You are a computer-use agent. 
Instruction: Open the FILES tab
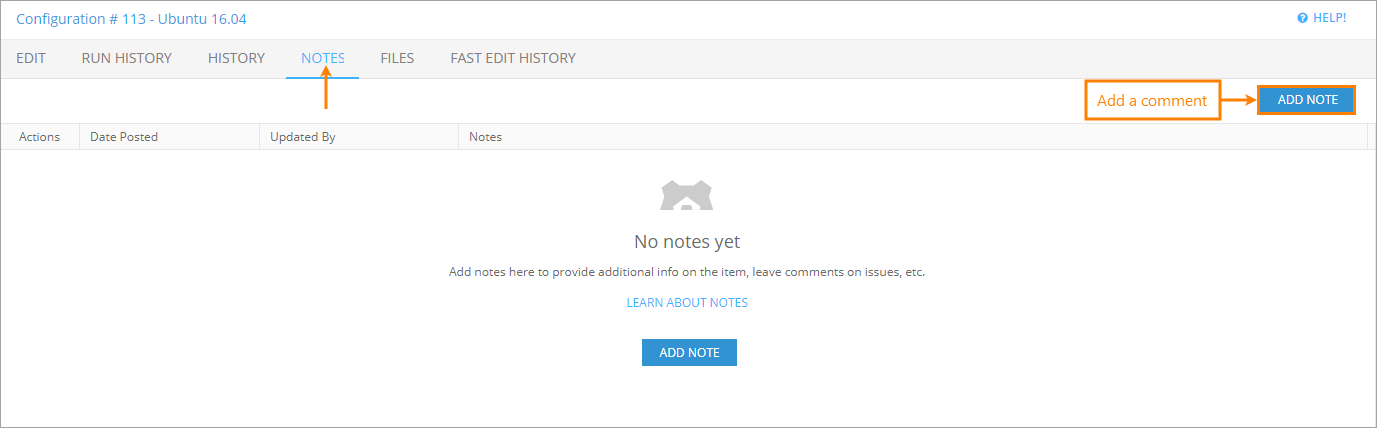tap(397, 58)
